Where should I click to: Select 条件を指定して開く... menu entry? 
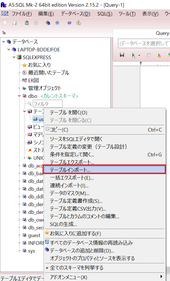pos(105,154)
